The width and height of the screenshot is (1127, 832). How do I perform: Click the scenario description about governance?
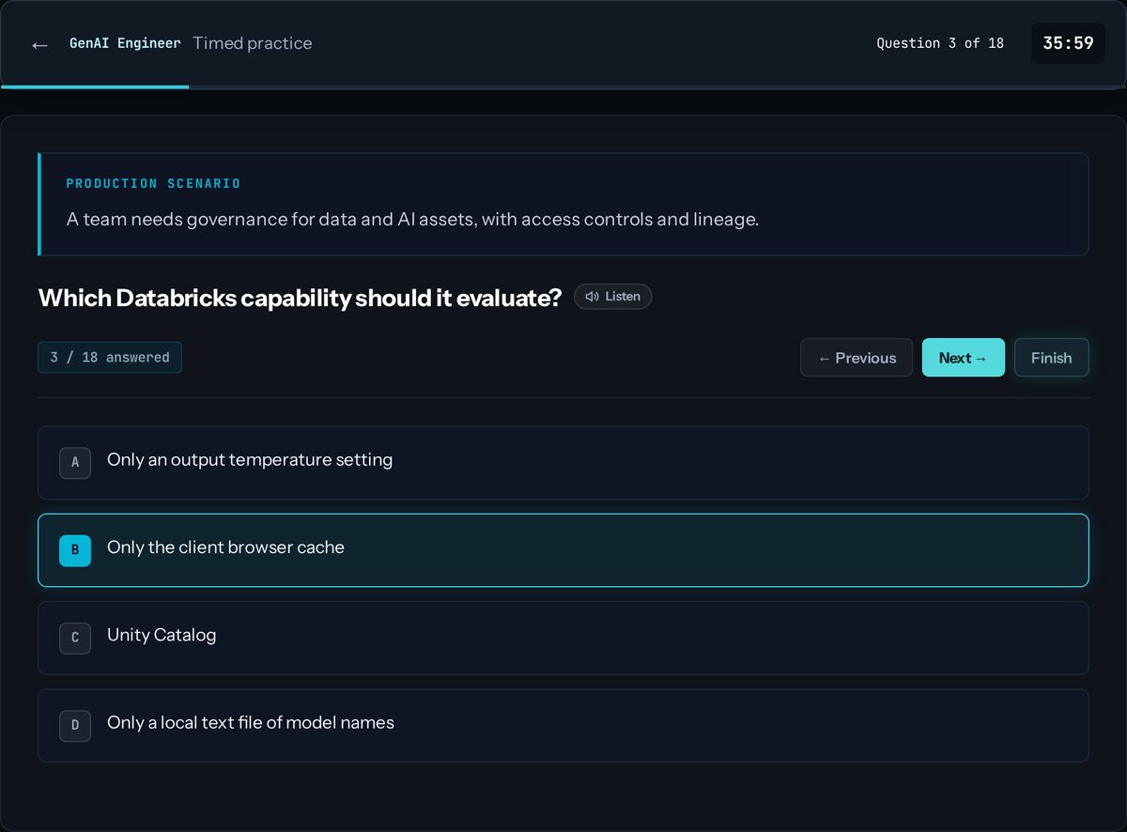(412, 220)
